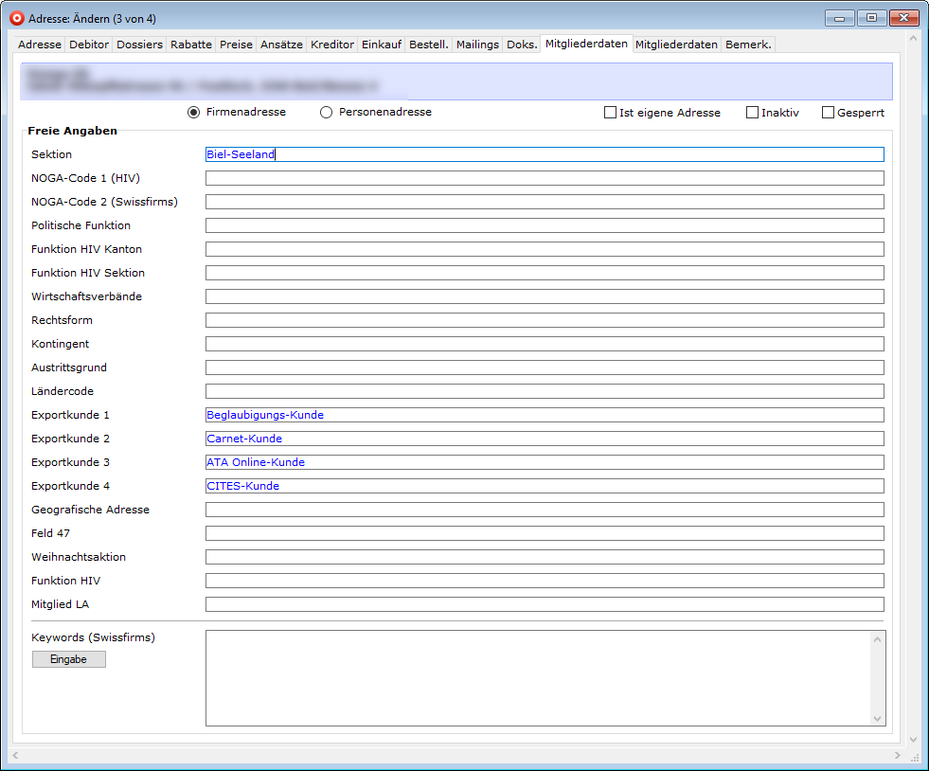Image resolution: width=929 pixels, height=771 pixels.
Task: Select the Personenadresse radio button
Action: coord(327,113)
